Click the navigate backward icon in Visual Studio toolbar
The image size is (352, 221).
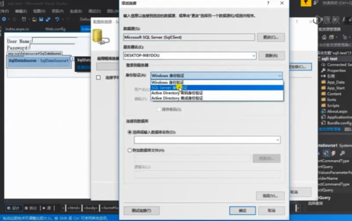click(4, 19)
